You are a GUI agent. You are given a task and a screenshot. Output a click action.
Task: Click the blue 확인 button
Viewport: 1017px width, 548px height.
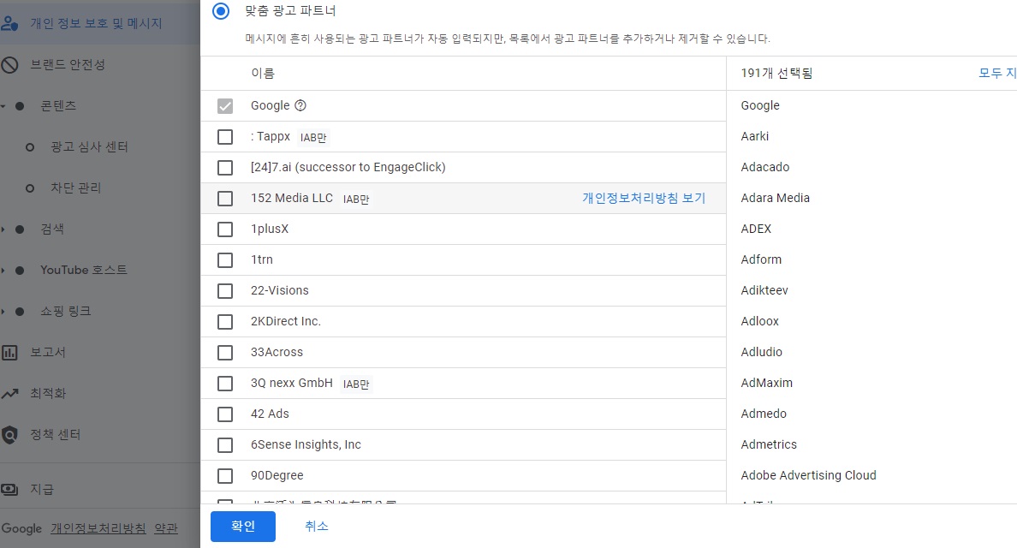(x=243, y=526)
